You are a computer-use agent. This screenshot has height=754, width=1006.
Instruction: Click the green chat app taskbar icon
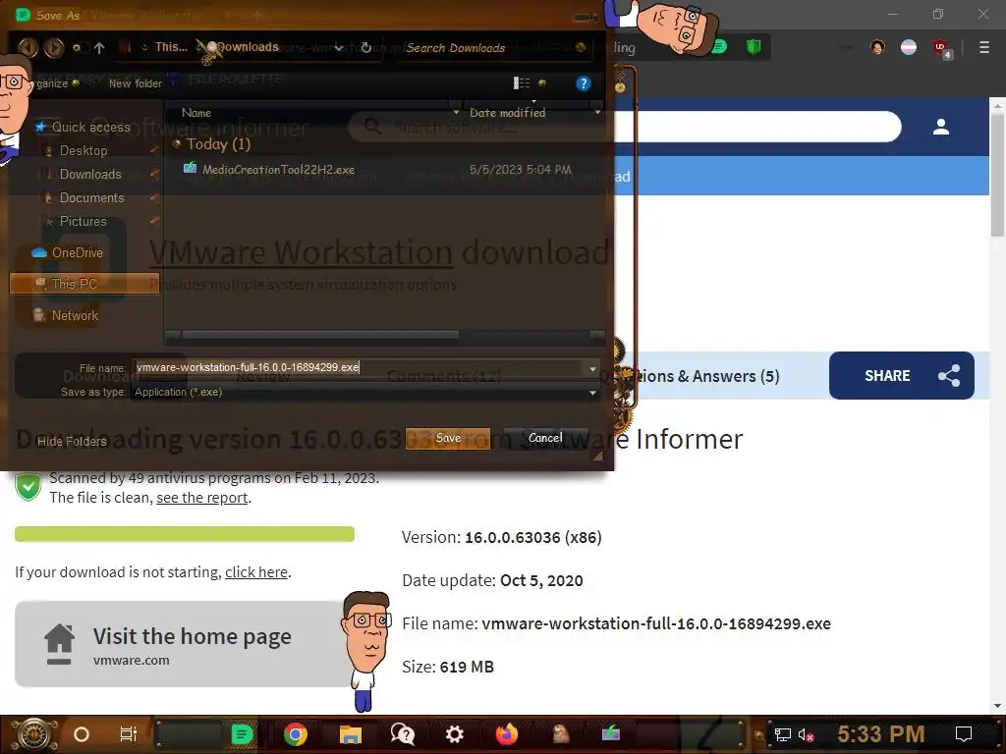coord(242,734)
